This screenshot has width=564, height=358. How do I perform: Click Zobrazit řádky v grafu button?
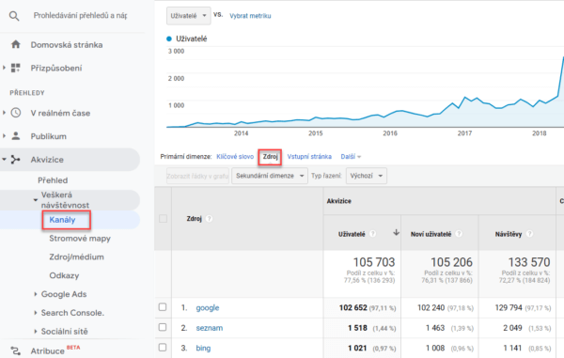click(197, 176)
